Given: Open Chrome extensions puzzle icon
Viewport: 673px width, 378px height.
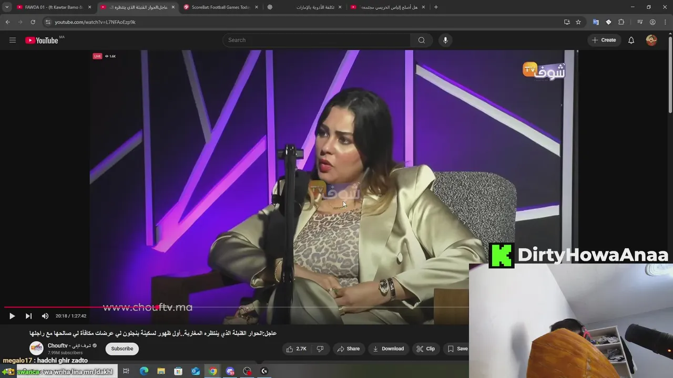Looking at the screenshot, I should point(621,22).
